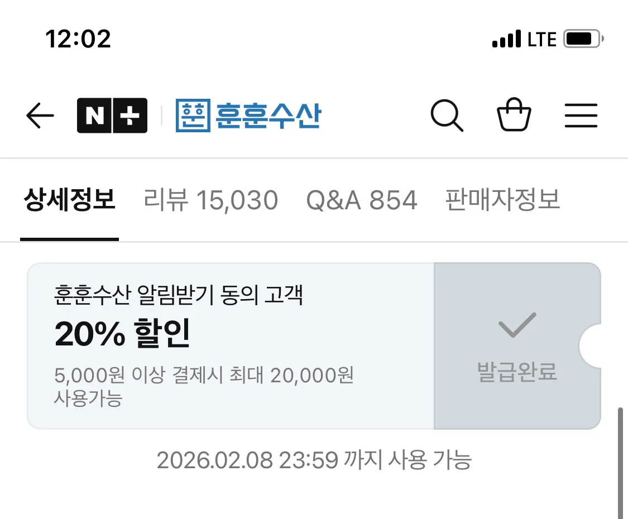Click the 5,000원 이상 결제시 coupon condition text

click(204, 376)
